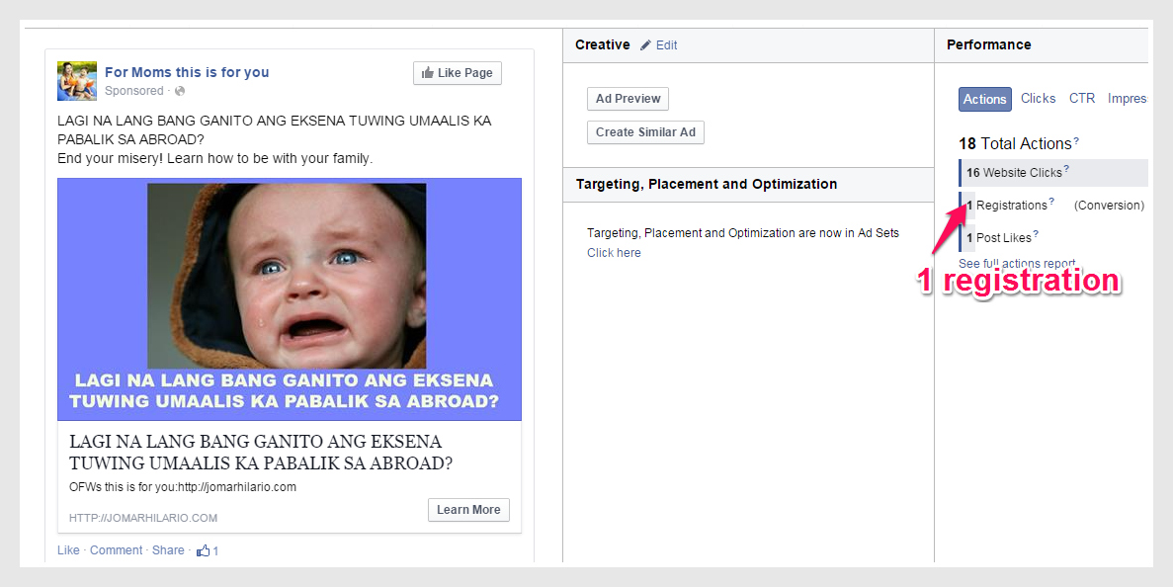
Task: Click the page profile picture thumbnail
Action: 77,81
